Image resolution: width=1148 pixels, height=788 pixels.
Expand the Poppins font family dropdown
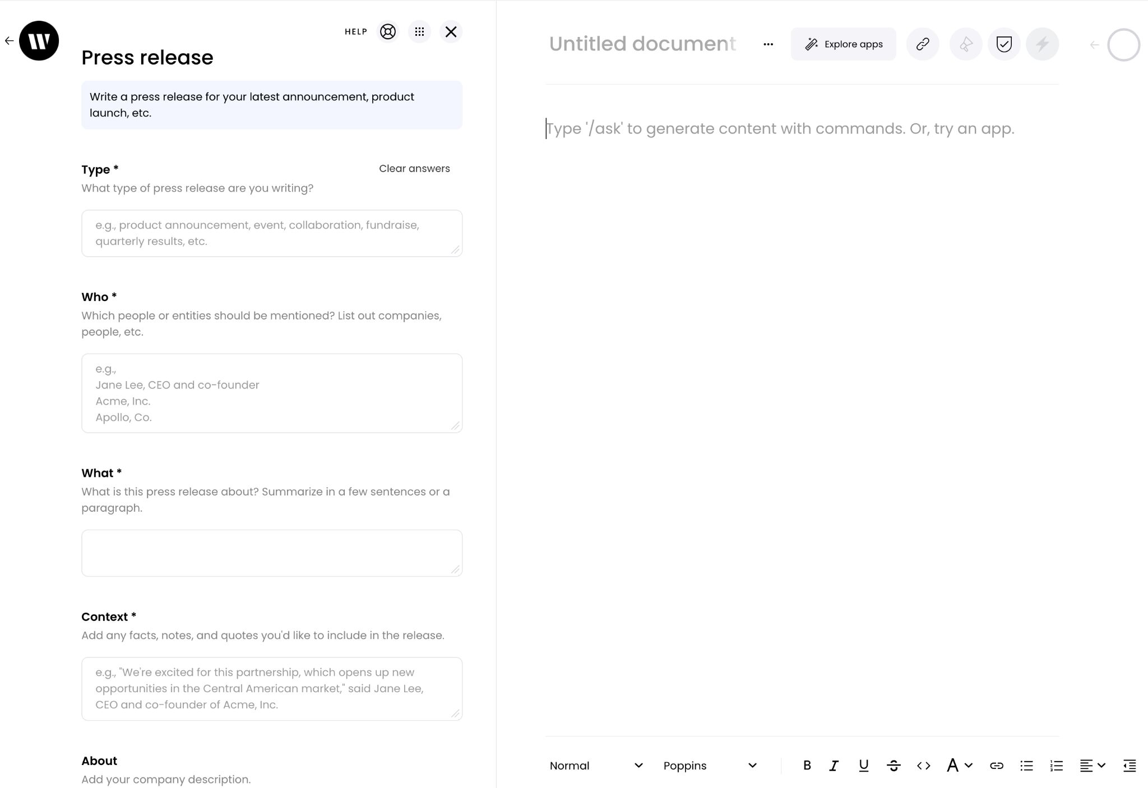pyautogui.click(x=709, y=766)
